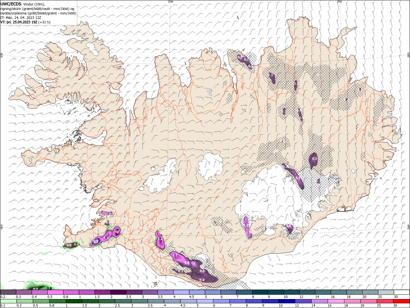
Task: Click the bottom-row legend label 2.5
Action: (x=118, y=306)
